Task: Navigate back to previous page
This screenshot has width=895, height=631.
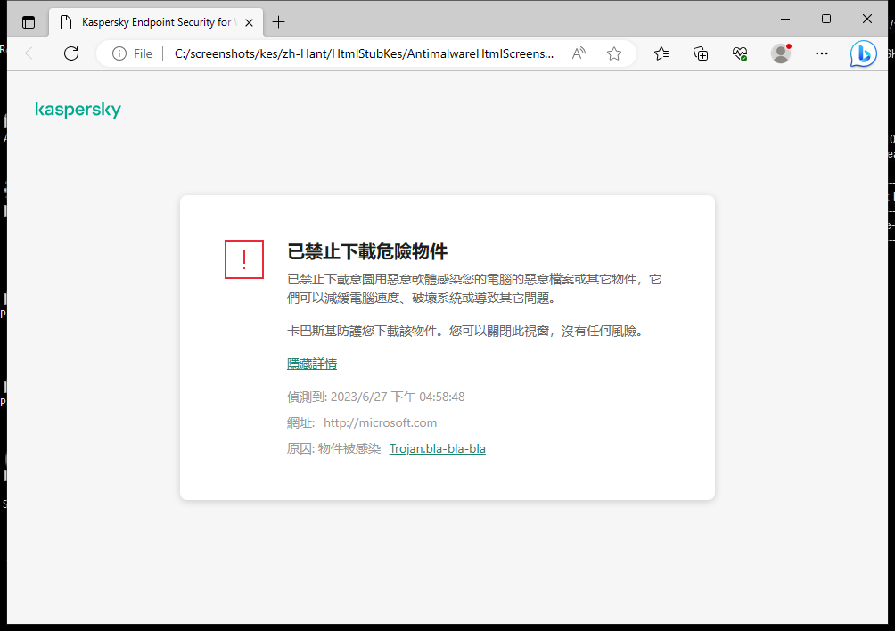Action: (x=32, y=53)
